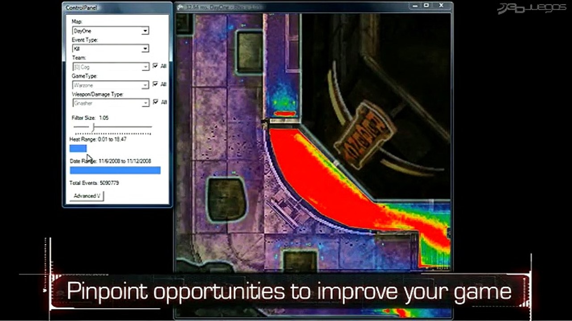The image size is (572, 321).
Task: Click the blue Date Range bar
Action: (115, 170)
